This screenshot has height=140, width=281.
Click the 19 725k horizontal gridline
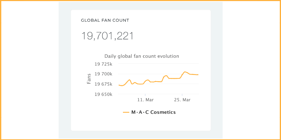pos(159,64)
